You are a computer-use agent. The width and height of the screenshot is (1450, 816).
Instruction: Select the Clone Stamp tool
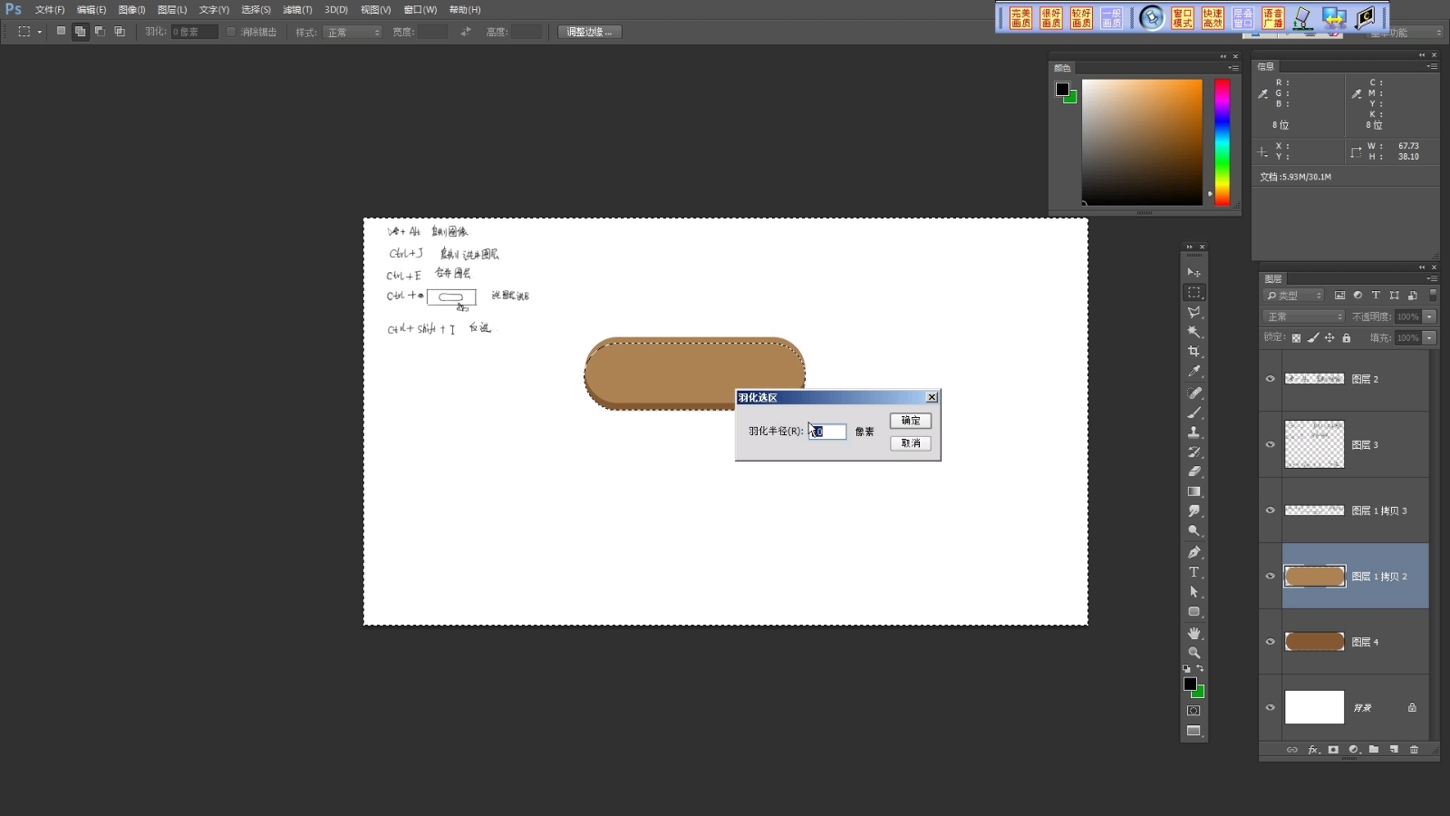point(1194,432)
